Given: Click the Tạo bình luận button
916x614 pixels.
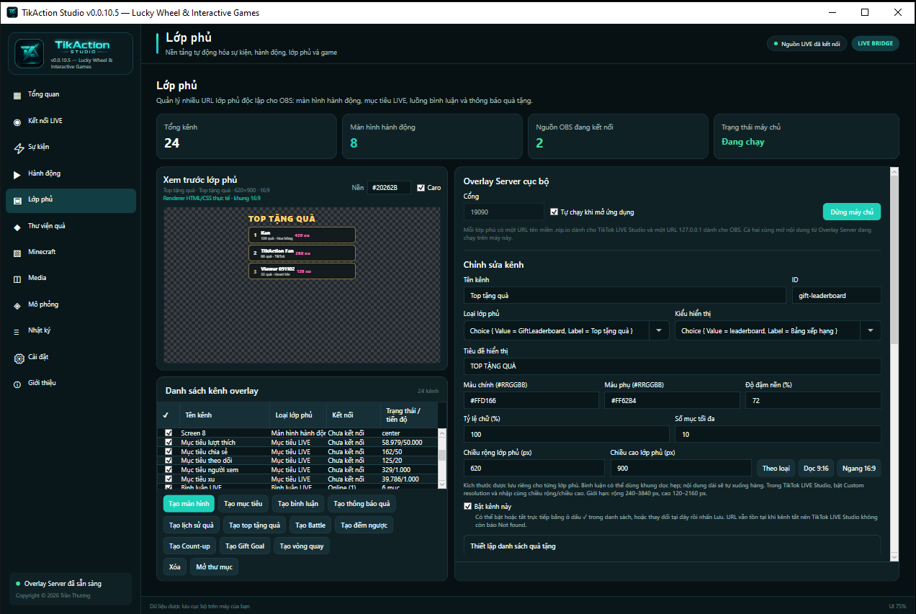Looking at the screenshot, I should click(x=297, y=504).
